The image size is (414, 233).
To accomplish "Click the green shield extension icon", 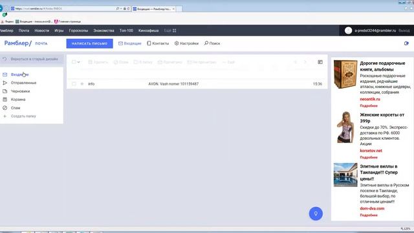I will [5, 15].
